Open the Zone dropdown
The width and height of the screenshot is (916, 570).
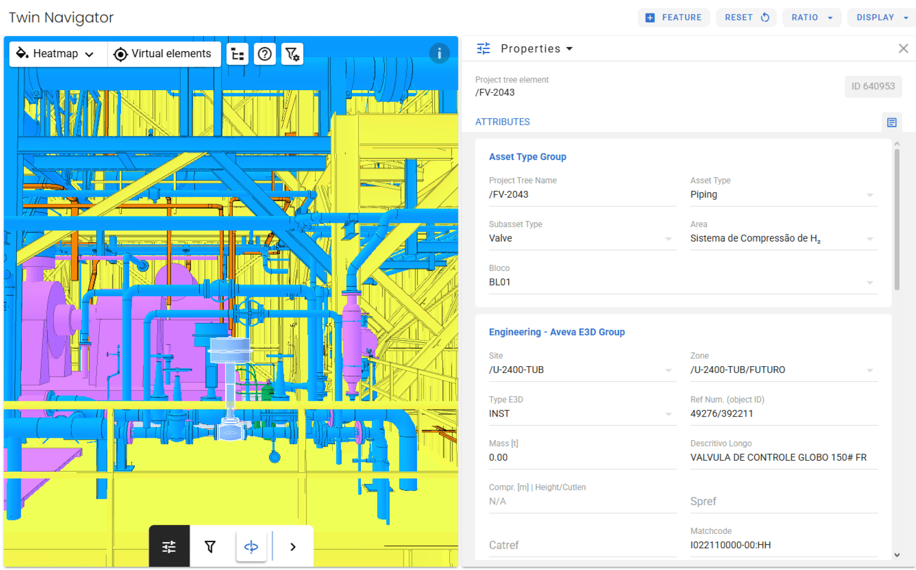pos(784,370)
